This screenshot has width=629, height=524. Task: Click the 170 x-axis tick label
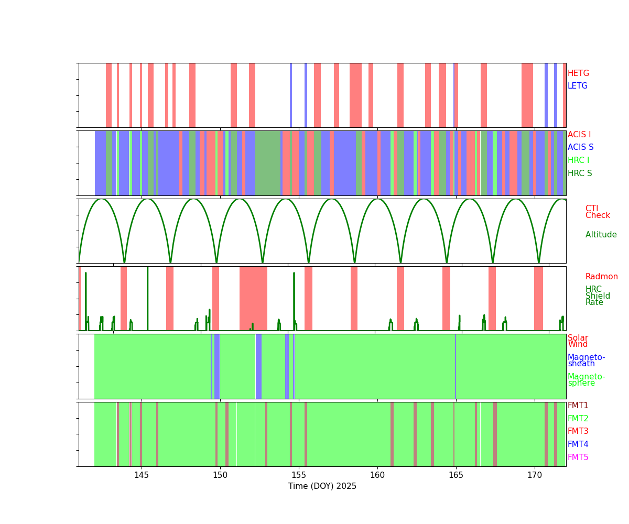(535, 475)
